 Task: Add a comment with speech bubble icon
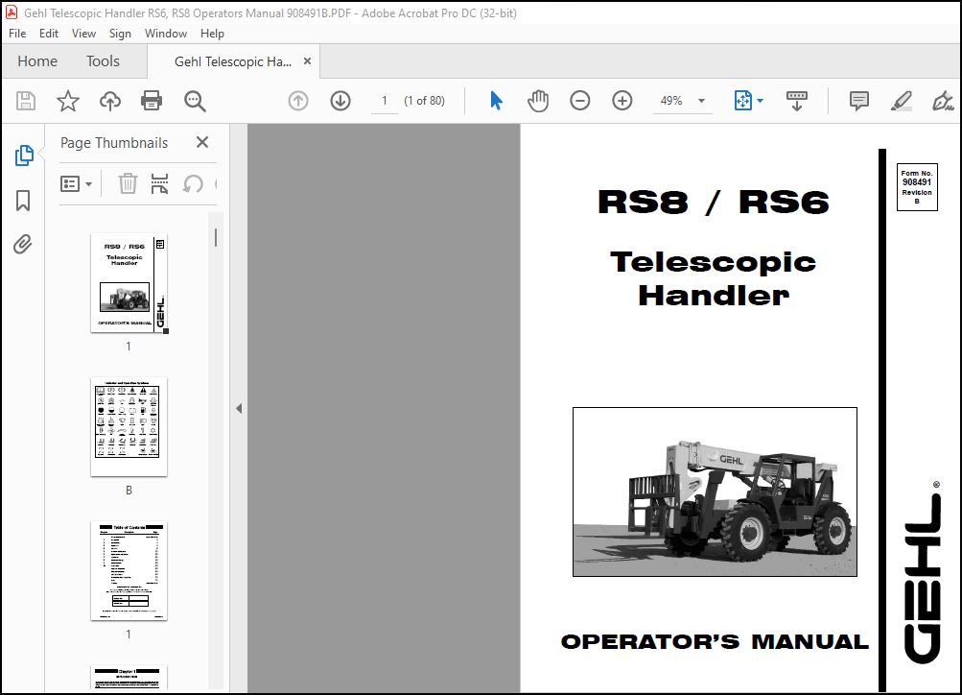click(x=859, y=101)
